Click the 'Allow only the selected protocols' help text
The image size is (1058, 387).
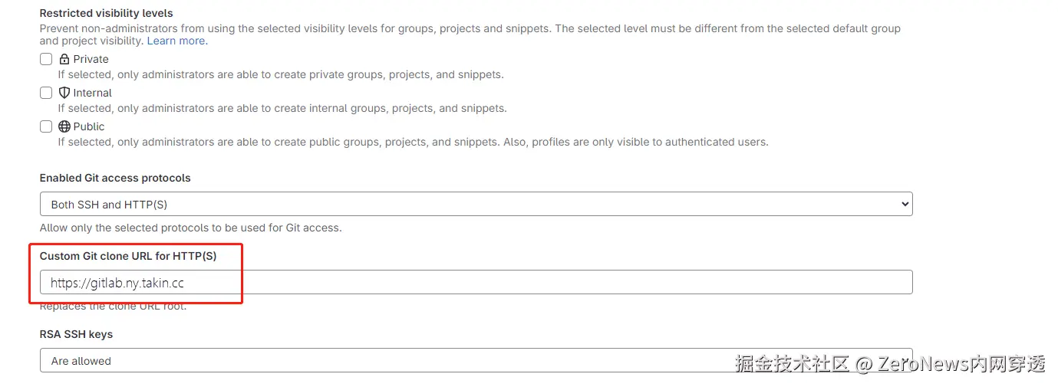(x=190, y=228)
